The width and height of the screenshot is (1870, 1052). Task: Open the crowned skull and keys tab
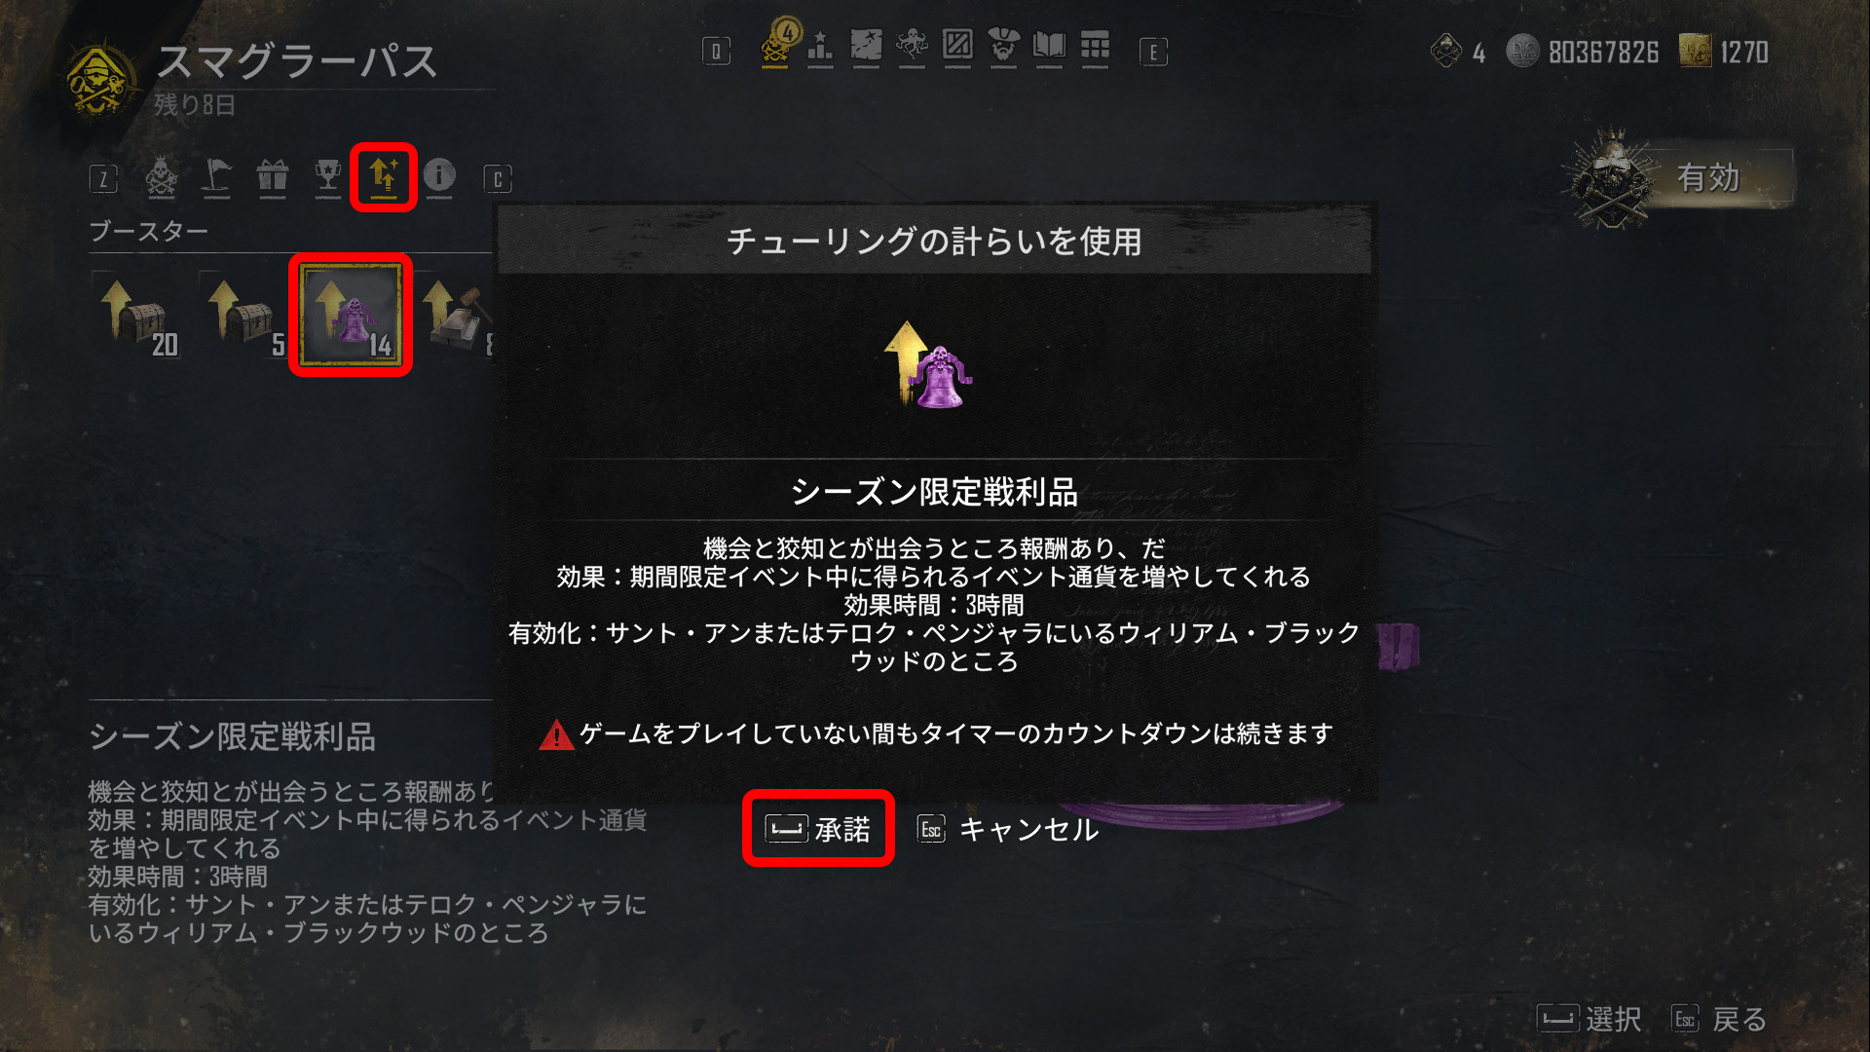(x=162, y=177)
